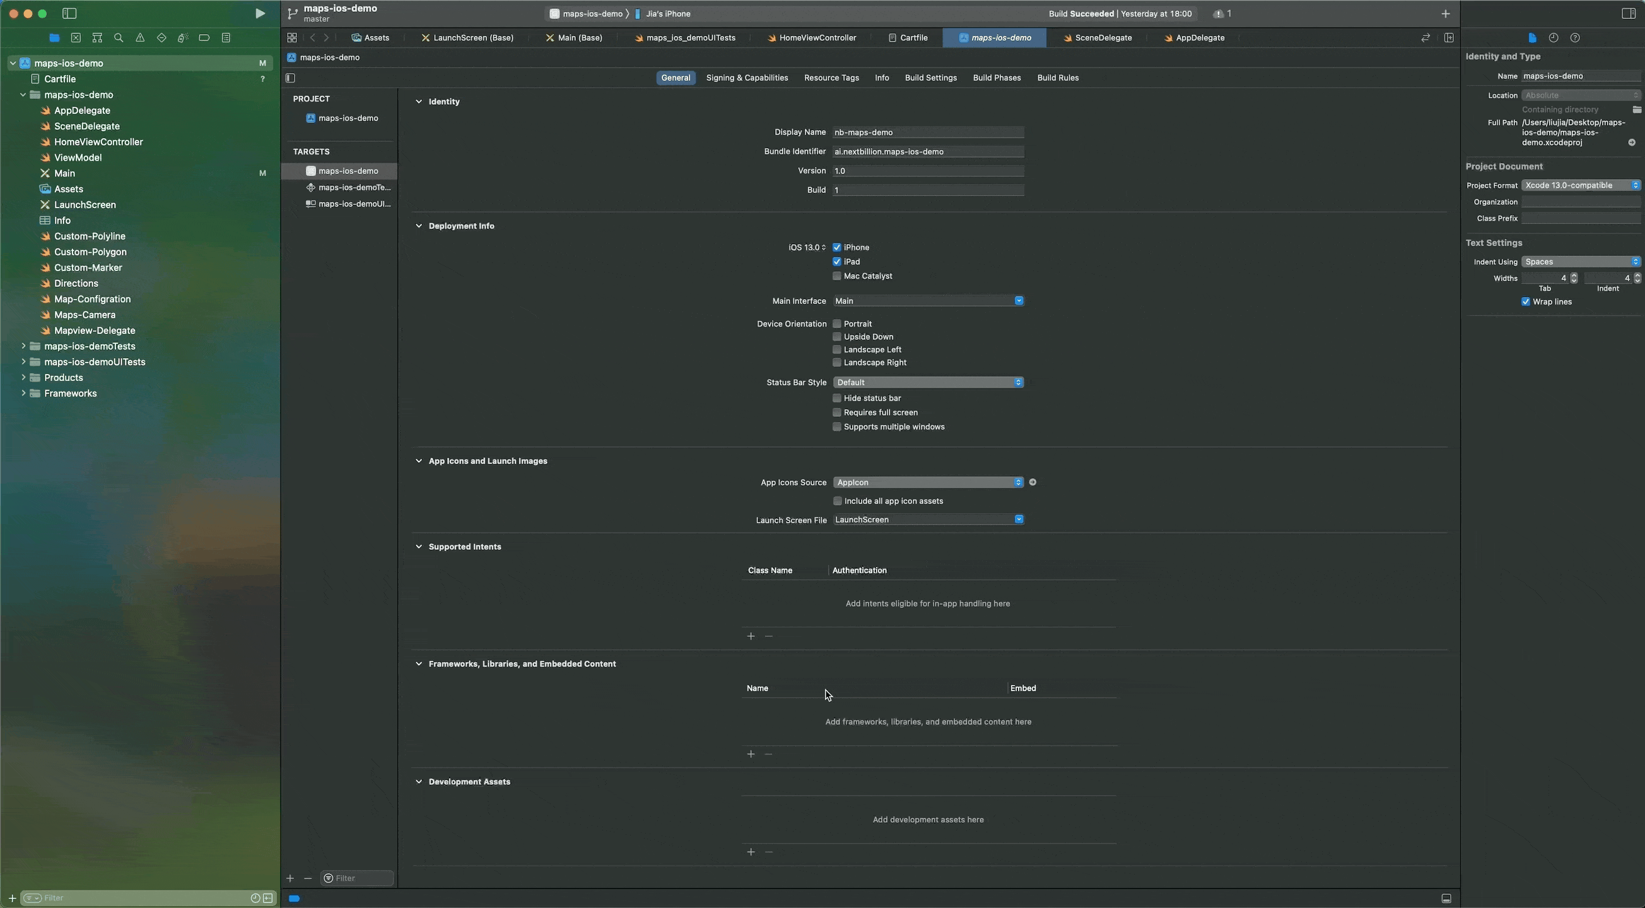
Task: Show the File inspector icon
Action: (1532, 38)
